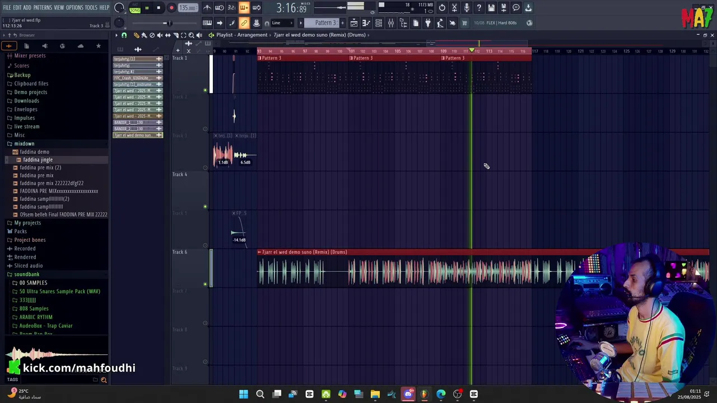Mute Track 6 with its green dot
717x403 pixels.
point(205,284)
